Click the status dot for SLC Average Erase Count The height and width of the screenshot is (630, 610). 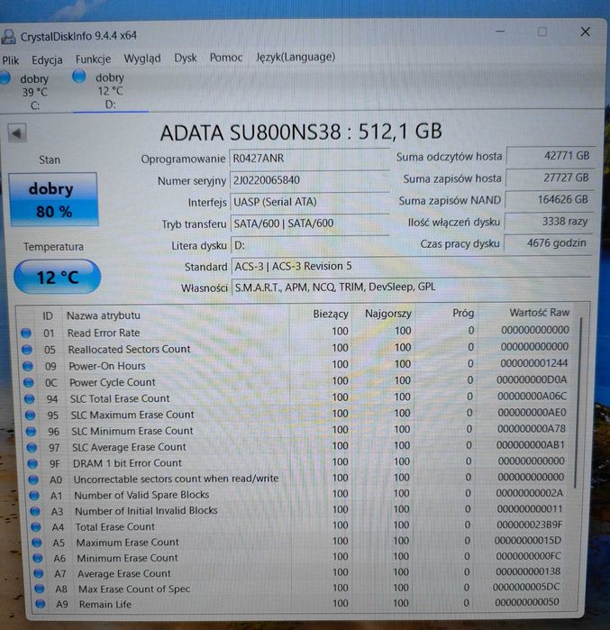32,448
